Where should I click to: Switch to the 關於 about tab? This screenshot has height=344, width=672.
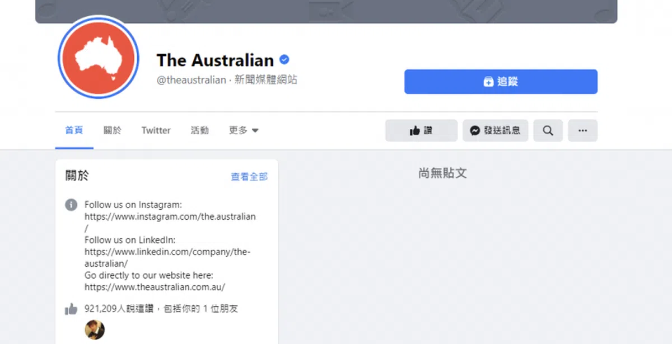click(x=112, y=130)
